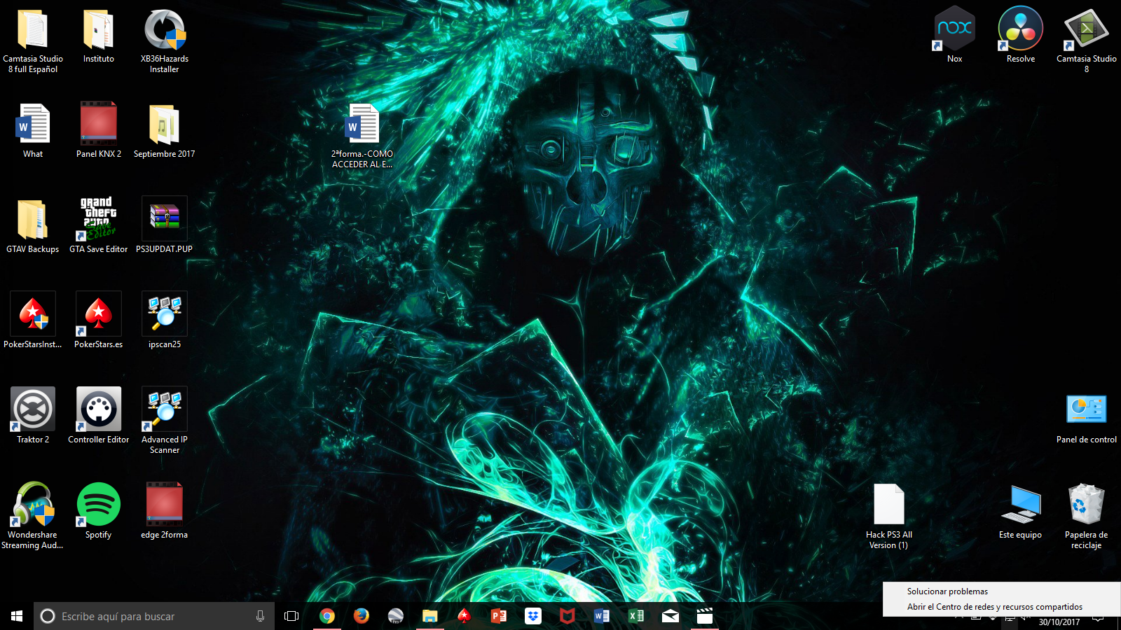The height and width of the screenshot is (630, 1121).
Task: Select the PS3UPDAT.PUP archive file
Action: pos(165,226)
